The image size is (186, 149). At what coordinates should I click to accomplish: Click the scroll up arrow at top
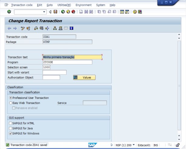(x=179, y=35)
